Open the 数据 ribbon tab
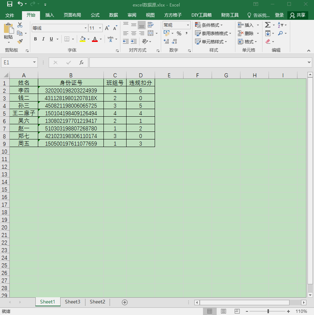This screenshot has height=315, width=314. (x=113, y=15)
